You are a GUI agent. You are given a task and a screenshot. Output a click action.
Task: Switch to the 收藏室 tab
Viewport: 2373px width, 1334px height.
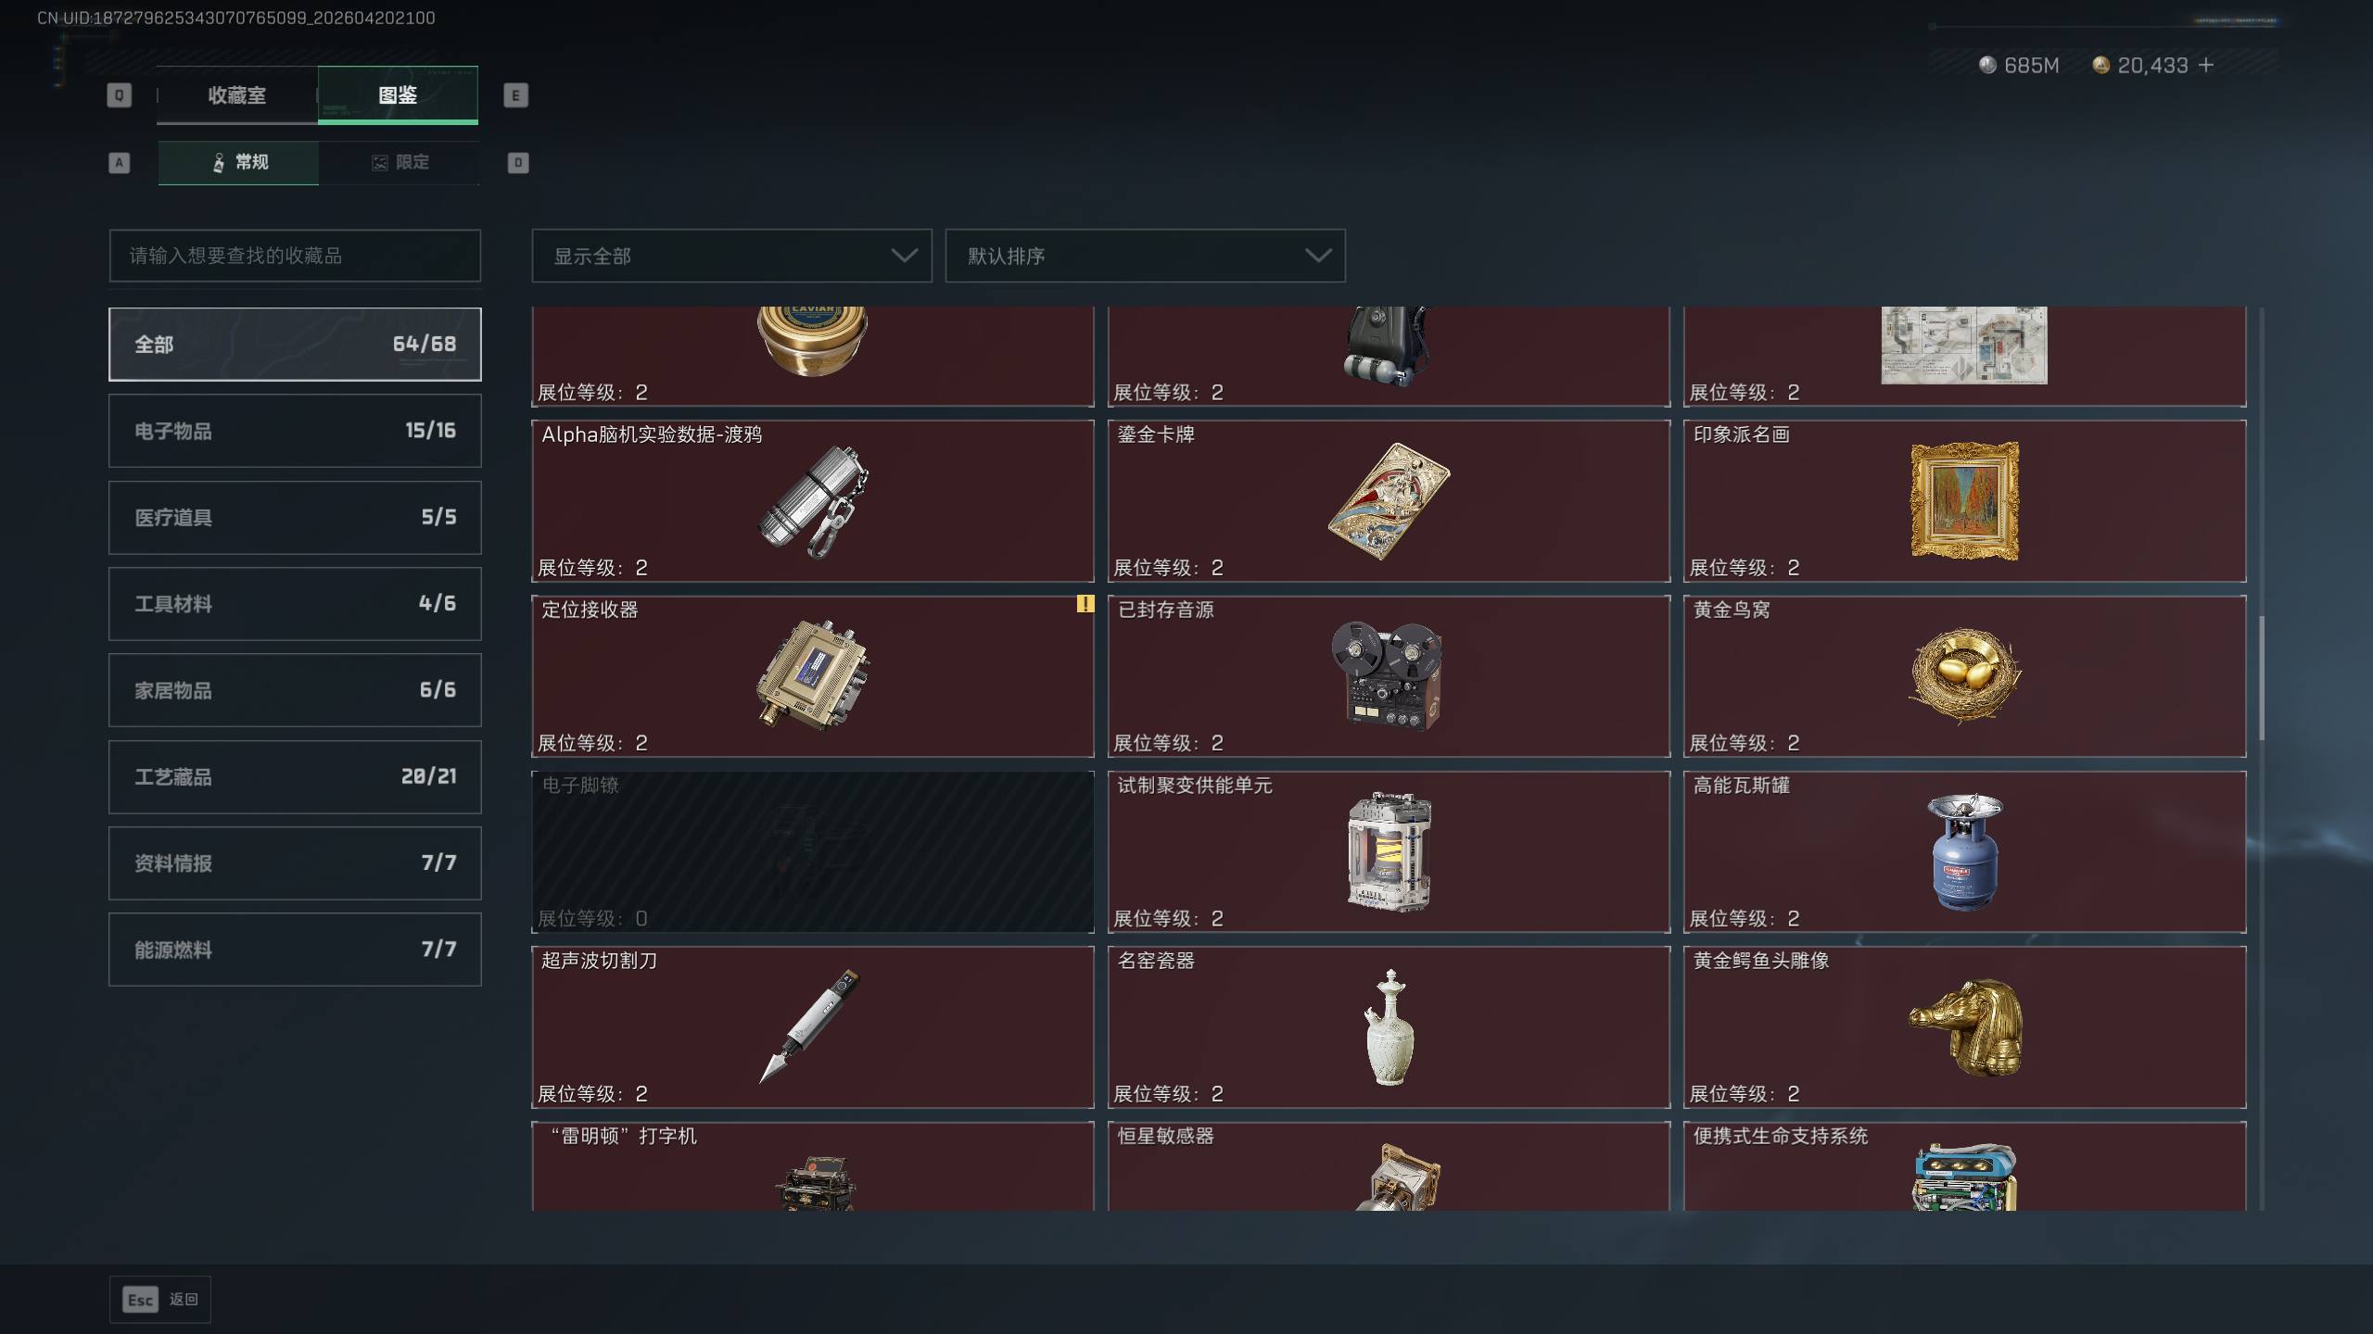[237, 95]
